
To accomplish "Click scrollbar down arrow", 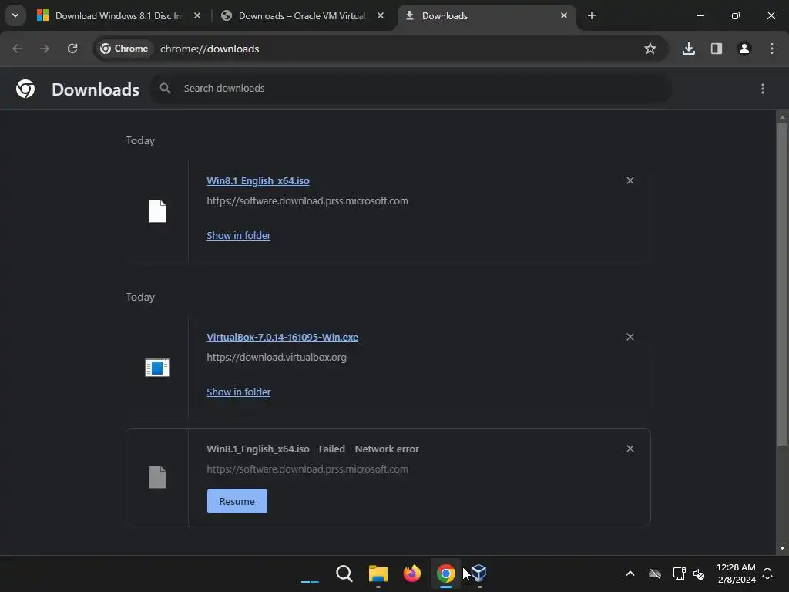I will (x=782, y=548).
